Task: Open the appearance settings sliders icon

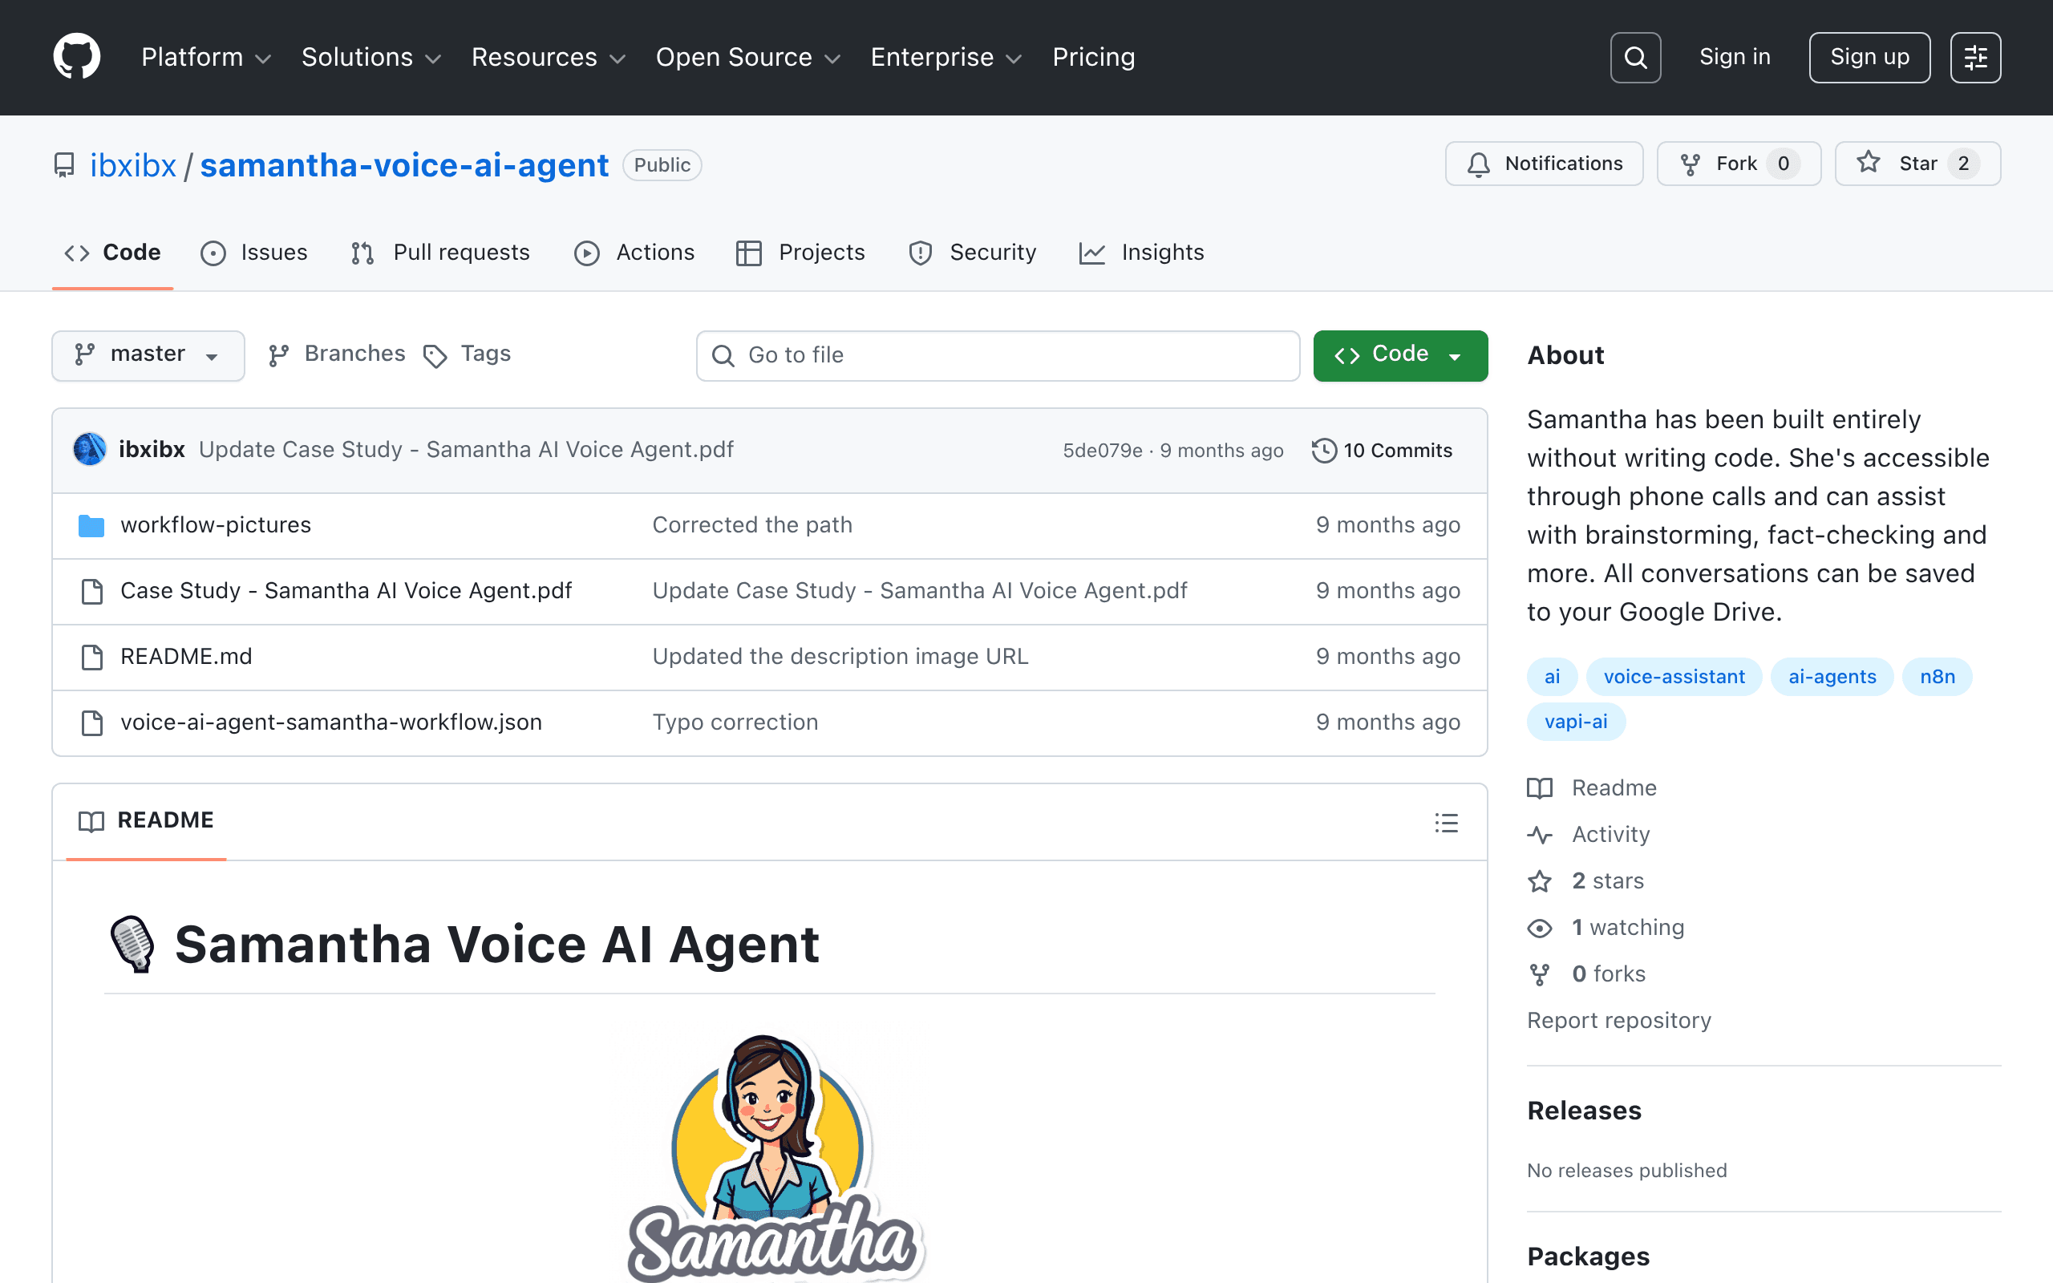Action: pyautogui.click(x=1975, y=58)
